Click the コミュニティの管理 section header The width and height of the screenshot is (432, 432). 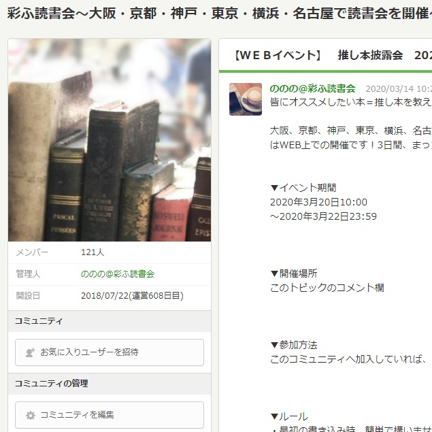110,384
